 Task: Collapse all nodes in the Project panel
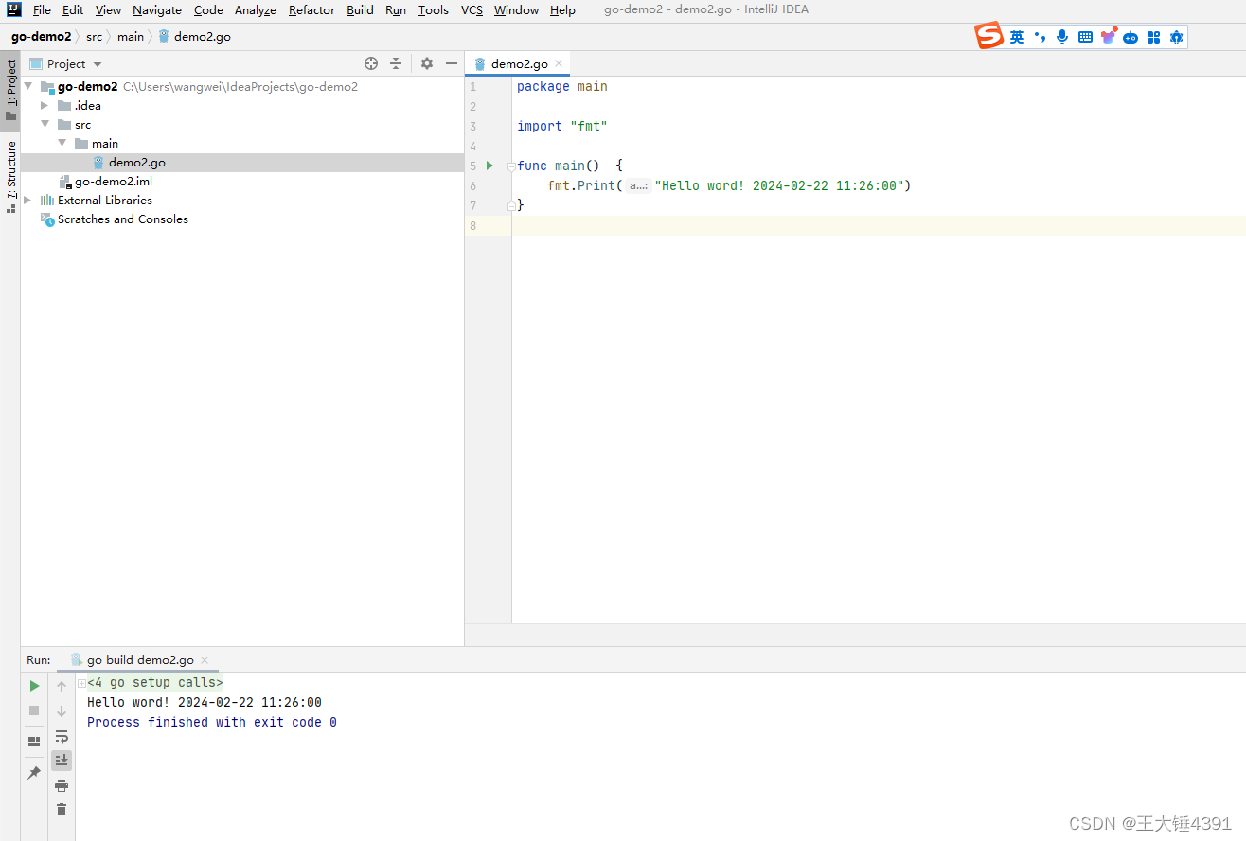pos(396,63)
